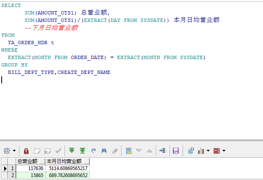Click the cell showing 5114.60869565217
The image size is (263, 180).
pos(67,168)
